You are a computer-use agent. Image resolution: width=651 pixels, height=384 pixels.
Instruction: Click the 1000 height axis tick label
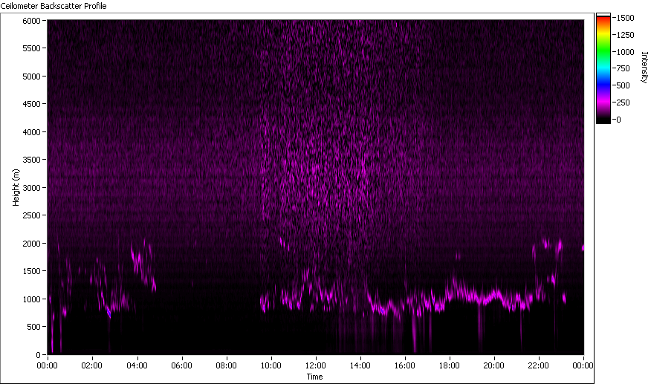pyautogui.click(x=31, y=299)
